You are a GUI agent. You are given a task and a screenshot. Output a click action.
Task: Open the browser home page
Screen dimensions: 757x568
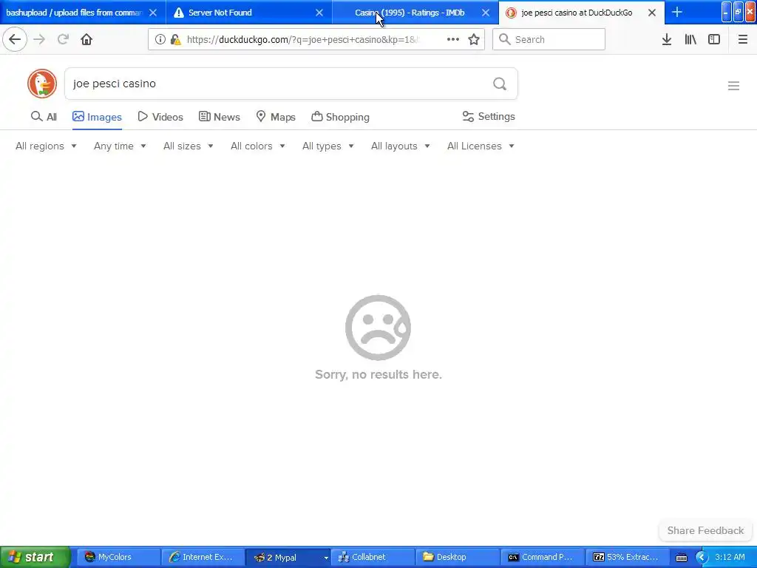86,39
